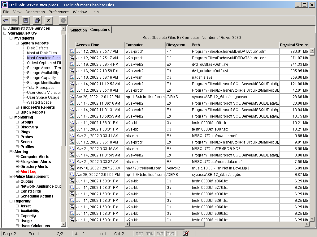
Task: Open details magnifier for test/10000kfile001.txt row
Action: pos(72,122)
